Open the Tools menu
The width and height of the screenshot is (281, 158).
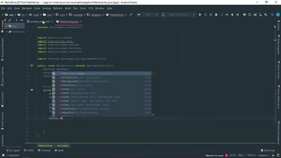tap(83, 8)
